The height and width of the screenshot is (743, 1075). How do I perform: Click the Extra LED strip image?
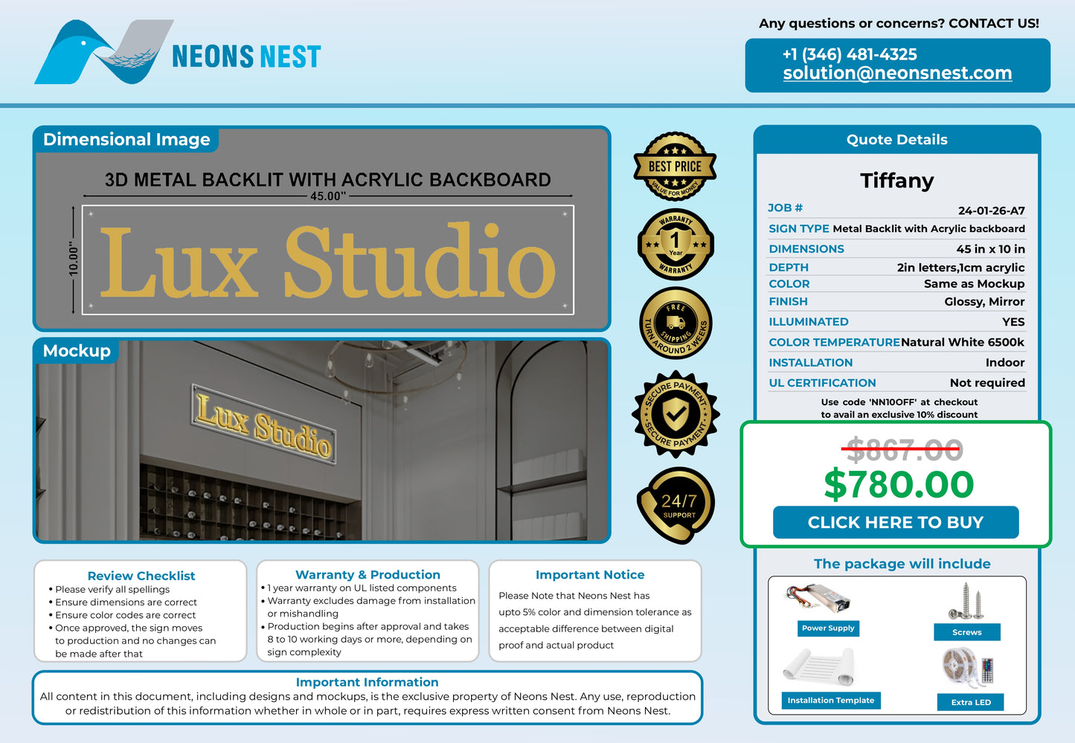tap(967, 667)
